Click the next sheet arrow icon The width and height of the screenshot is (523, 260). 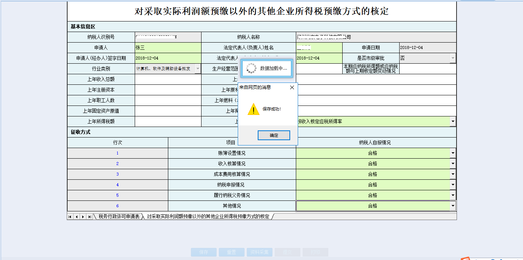(83, 216)
